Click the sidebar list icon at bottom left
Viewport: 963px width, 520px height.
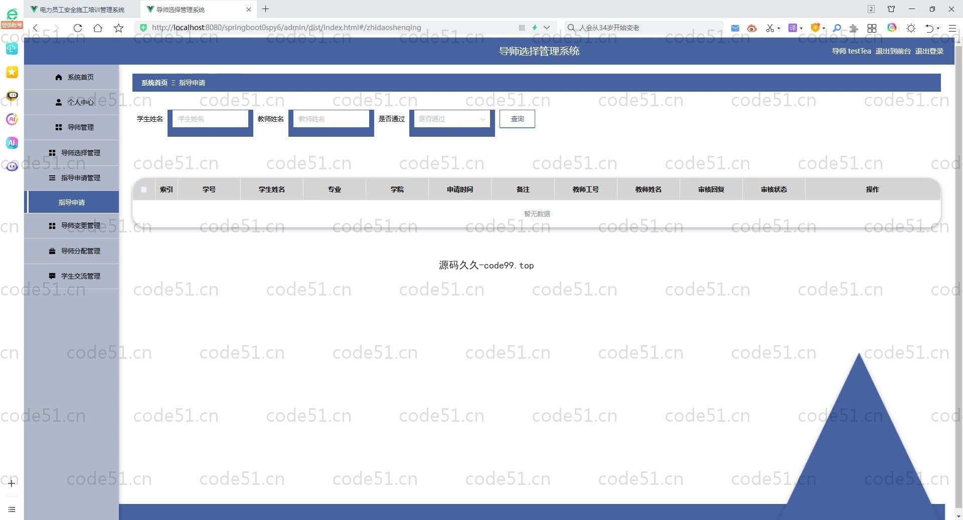point(12,509)
